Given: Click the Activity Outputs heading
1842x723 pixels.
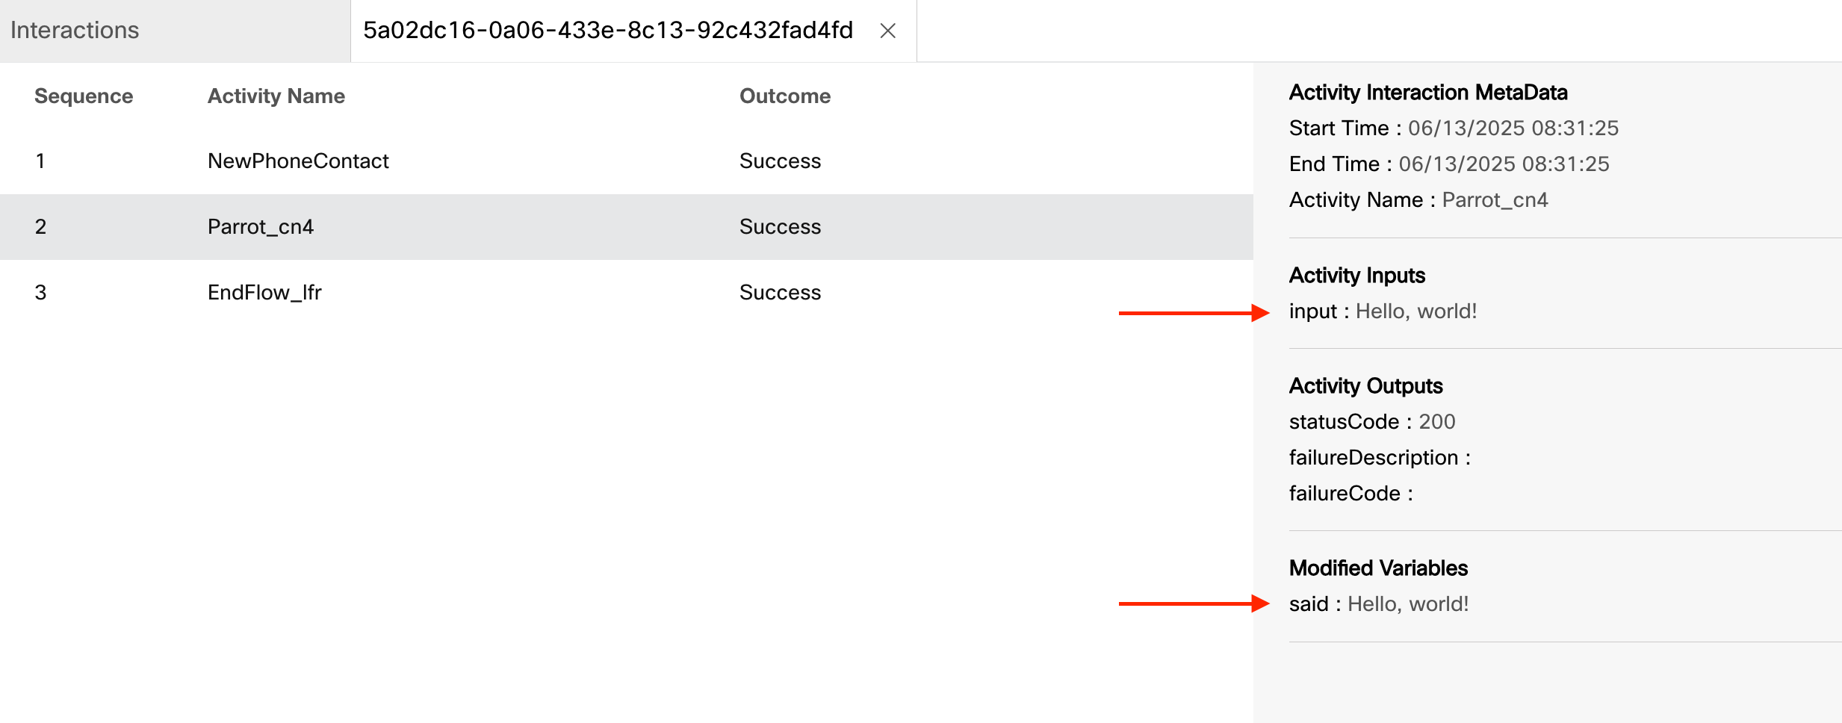Looking at the screenshot, I should coord(1365,386).
